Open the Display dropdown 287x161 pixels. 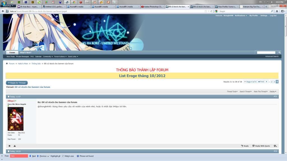point(273,92)
